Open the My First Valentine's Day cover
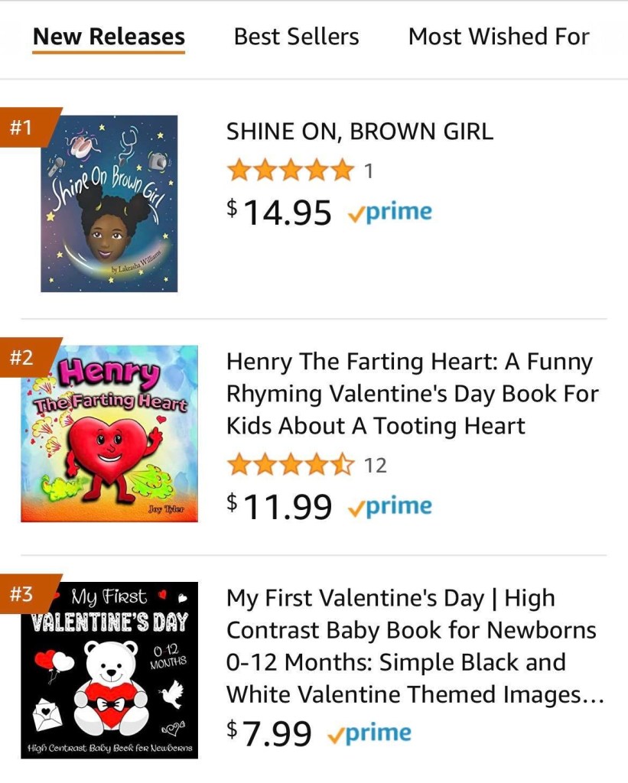Screen dimensions: 628x783 (109, 671)
